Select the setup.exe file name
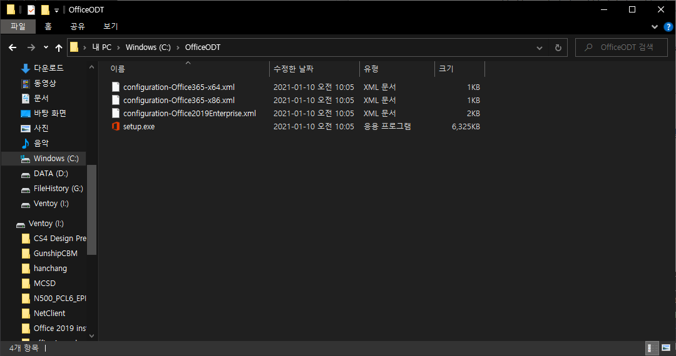676x356 pixels. tap(139, 127)
